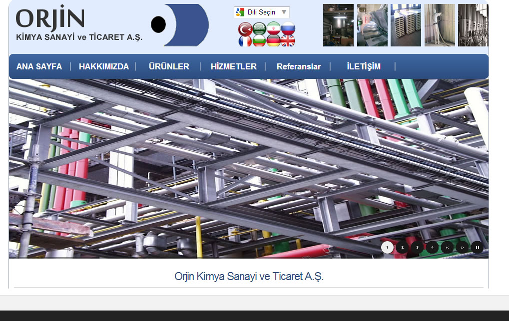Switch language with the Russian flag
The image size is (509, 321).
288,28
